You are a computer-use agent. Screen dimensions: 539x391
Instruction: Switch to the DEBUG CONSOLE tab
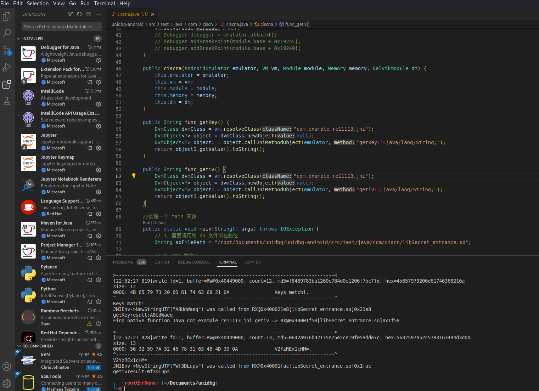[x=193, y=262]
